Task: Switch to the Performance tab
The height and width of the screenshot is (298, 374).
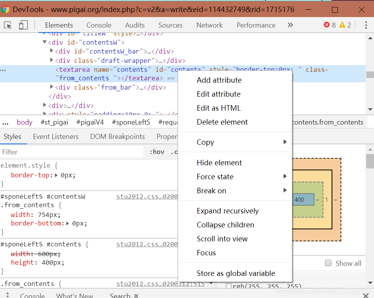Action: (x=256, y=25)
